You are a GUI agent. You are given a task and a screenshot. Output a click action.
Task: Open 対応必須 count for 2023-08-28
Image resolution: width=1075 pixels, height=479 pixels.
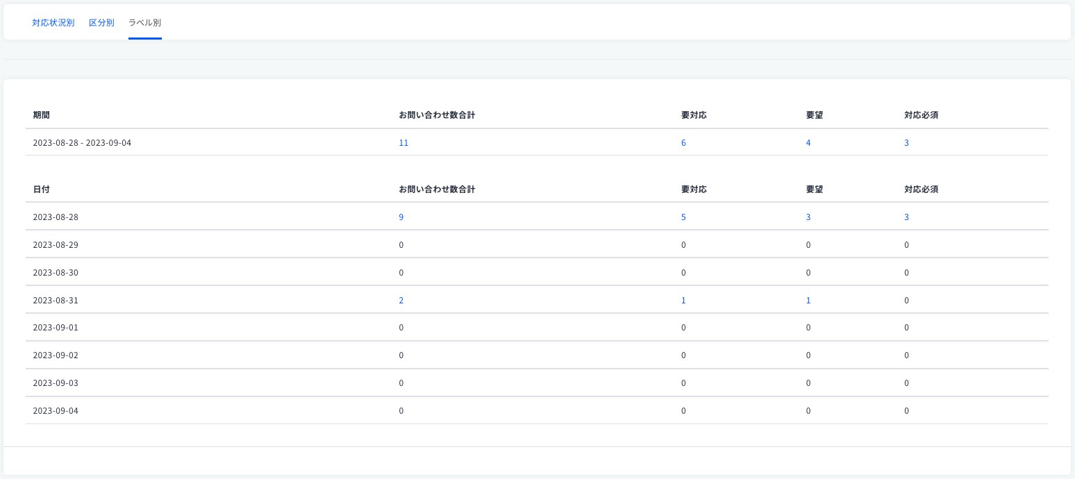pos(906,217)
